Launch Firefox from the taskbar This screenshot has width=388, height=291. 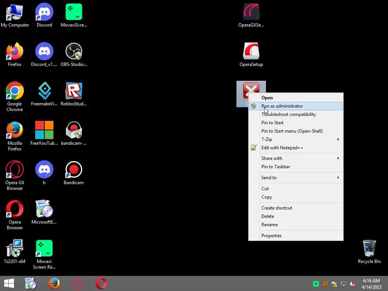54,283
